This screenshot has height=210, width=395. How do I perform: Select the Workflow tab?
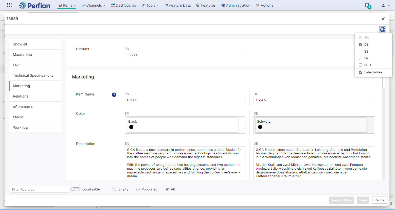pyautogui.click(x=35, y=127)
